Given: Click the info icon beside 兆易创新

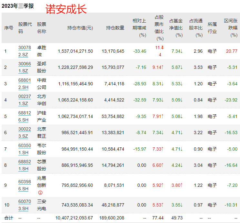Looking at the screenshot, I should pos(40,193).
